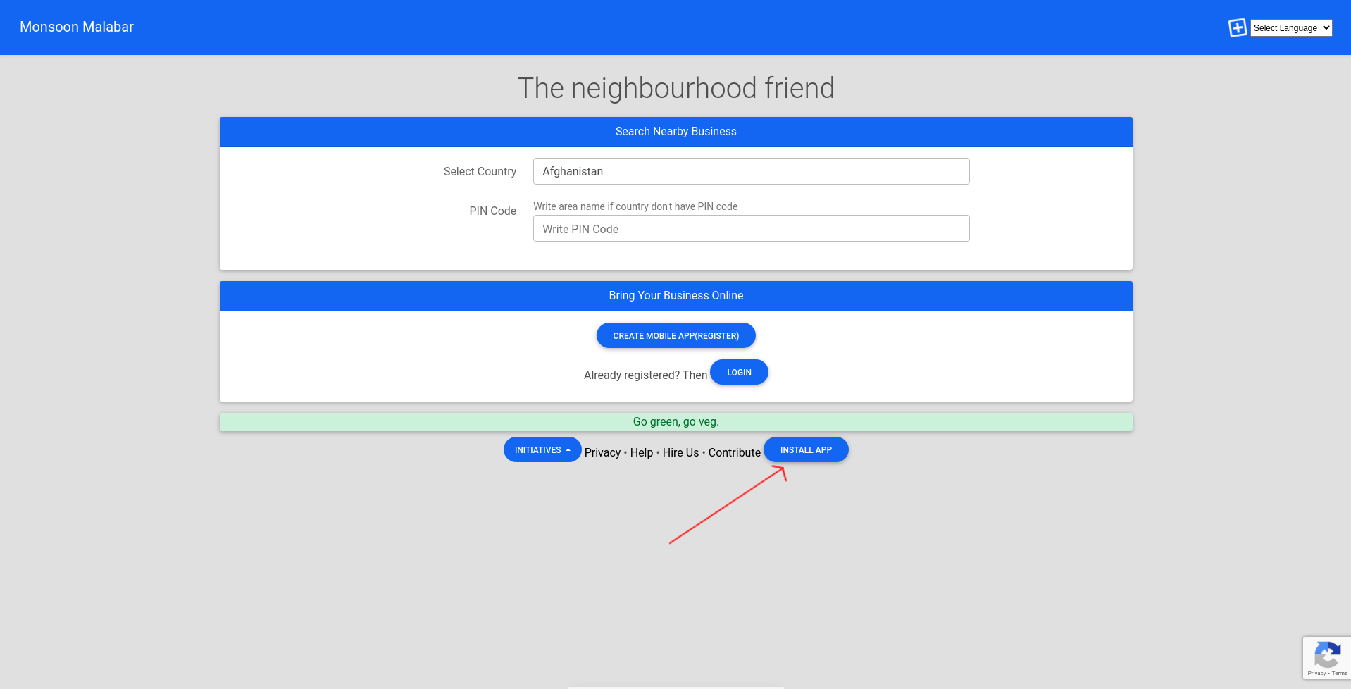
Task: Click the 'PIN Code' label
Action: pyautogui.click(x=493, y=211)
